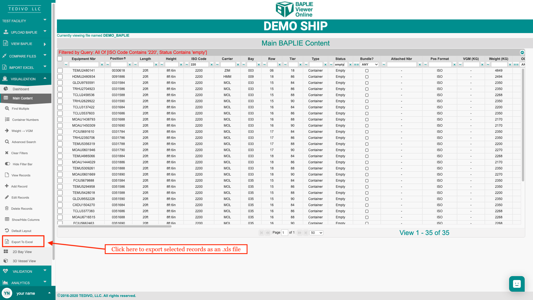Click Clear Filters in the sidebar
This screenshot has width=533, height=300.
pyautogui.click(x=19, y=153)
